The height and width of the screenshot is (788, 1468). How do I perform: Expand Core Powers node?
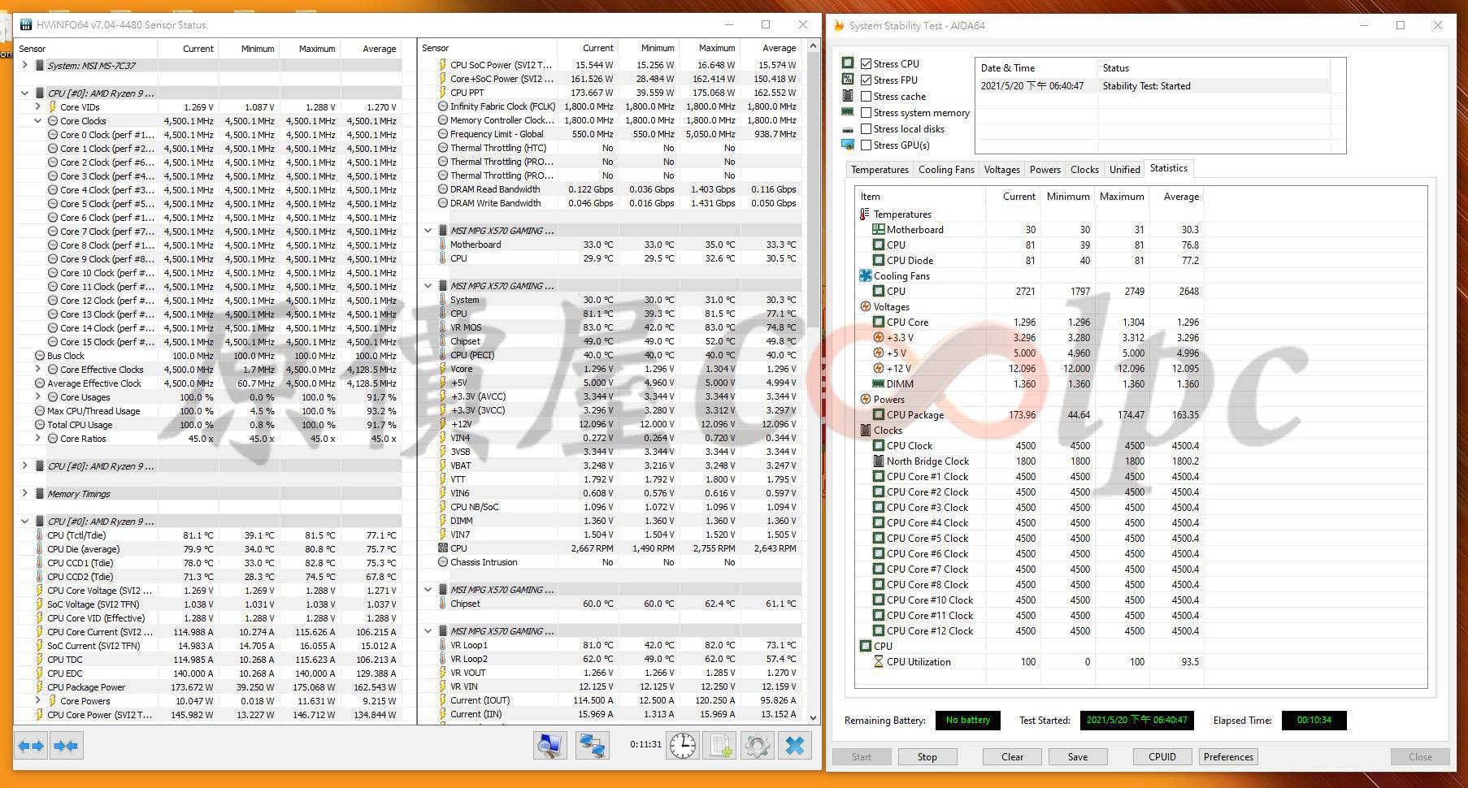coord(37,701)
